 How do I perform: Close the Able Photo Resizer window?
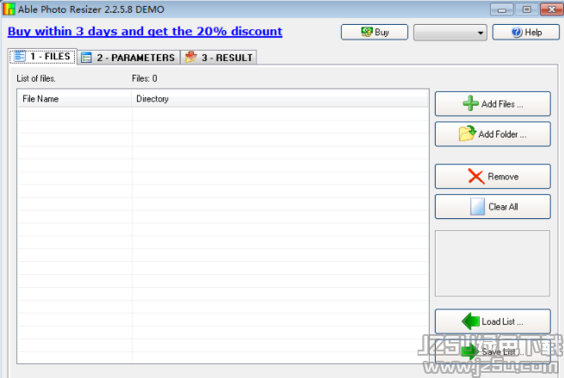[551, 9]
